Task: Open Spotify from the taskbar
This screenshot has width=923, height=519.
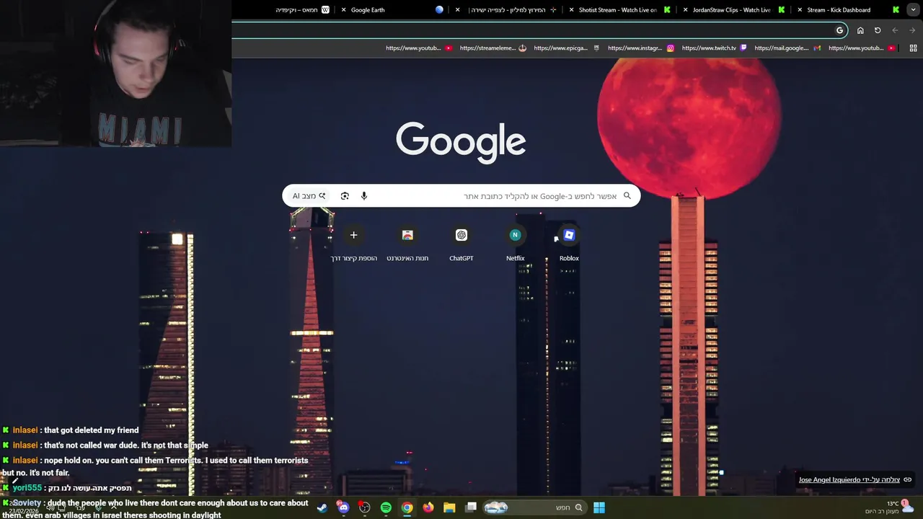Action: coord(386,507)
